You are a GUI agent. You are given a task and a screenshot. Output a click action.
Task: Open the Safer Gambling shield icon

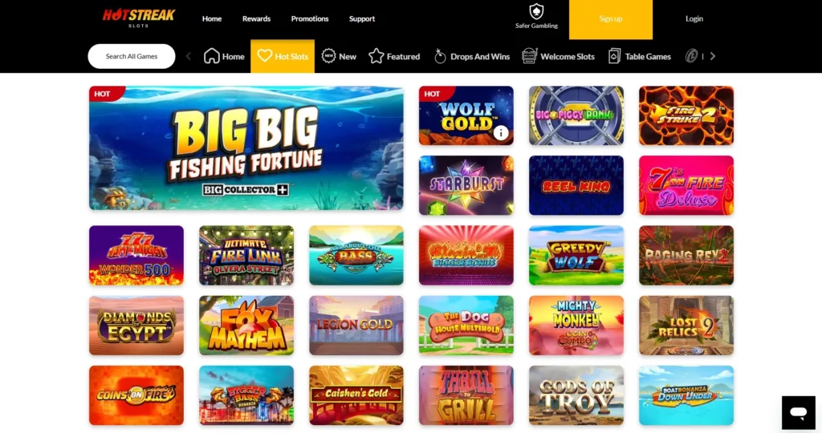536,11
